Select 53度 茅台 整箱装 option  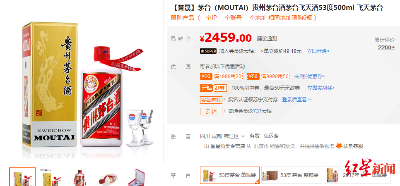click(292, 175)
